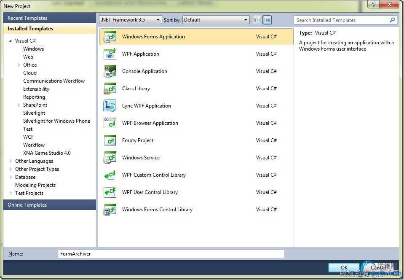Select the Cloud category
Viewport: 404px width, 280px height.
30,73
